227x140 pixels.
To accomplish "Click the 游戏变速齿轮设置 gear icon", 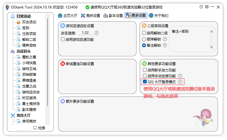I will [62, 26].
